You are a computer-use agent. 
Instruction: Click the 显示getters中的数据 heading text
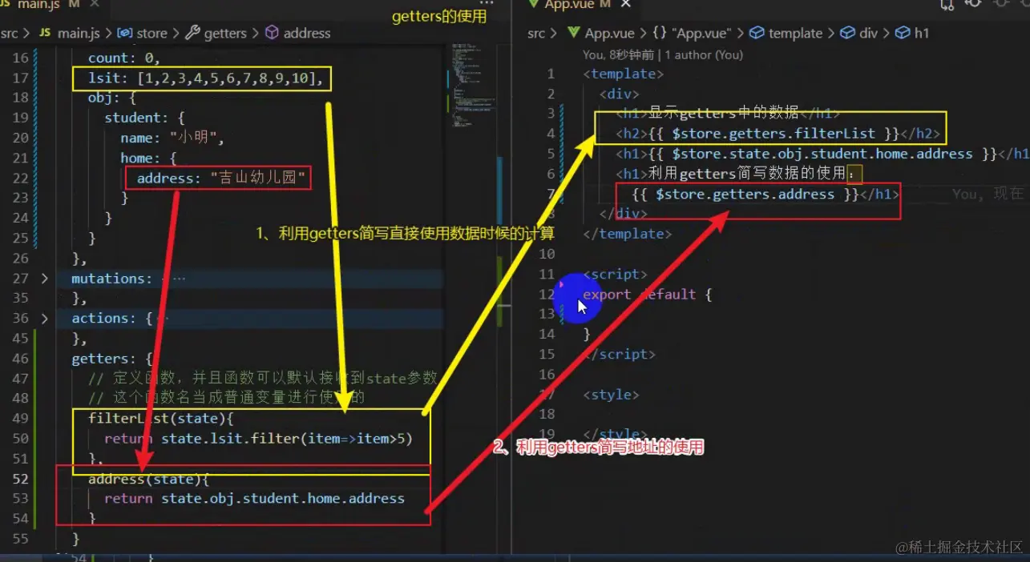tap(723, 113)
